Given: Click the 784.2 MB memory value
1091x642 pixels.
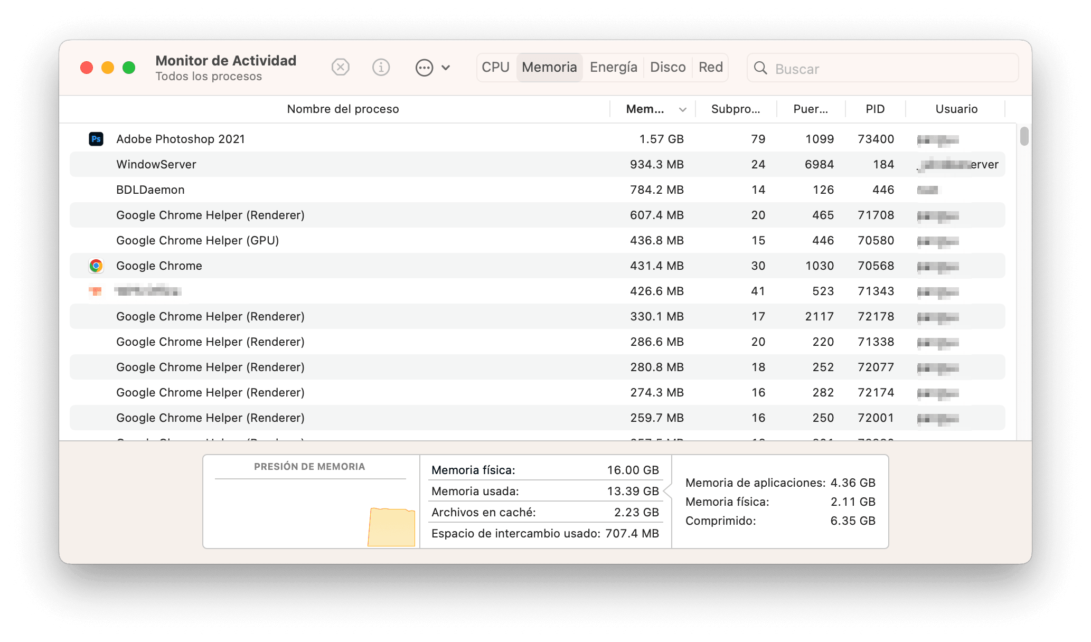Looking at the screenshot, I should tap(656, 190).
